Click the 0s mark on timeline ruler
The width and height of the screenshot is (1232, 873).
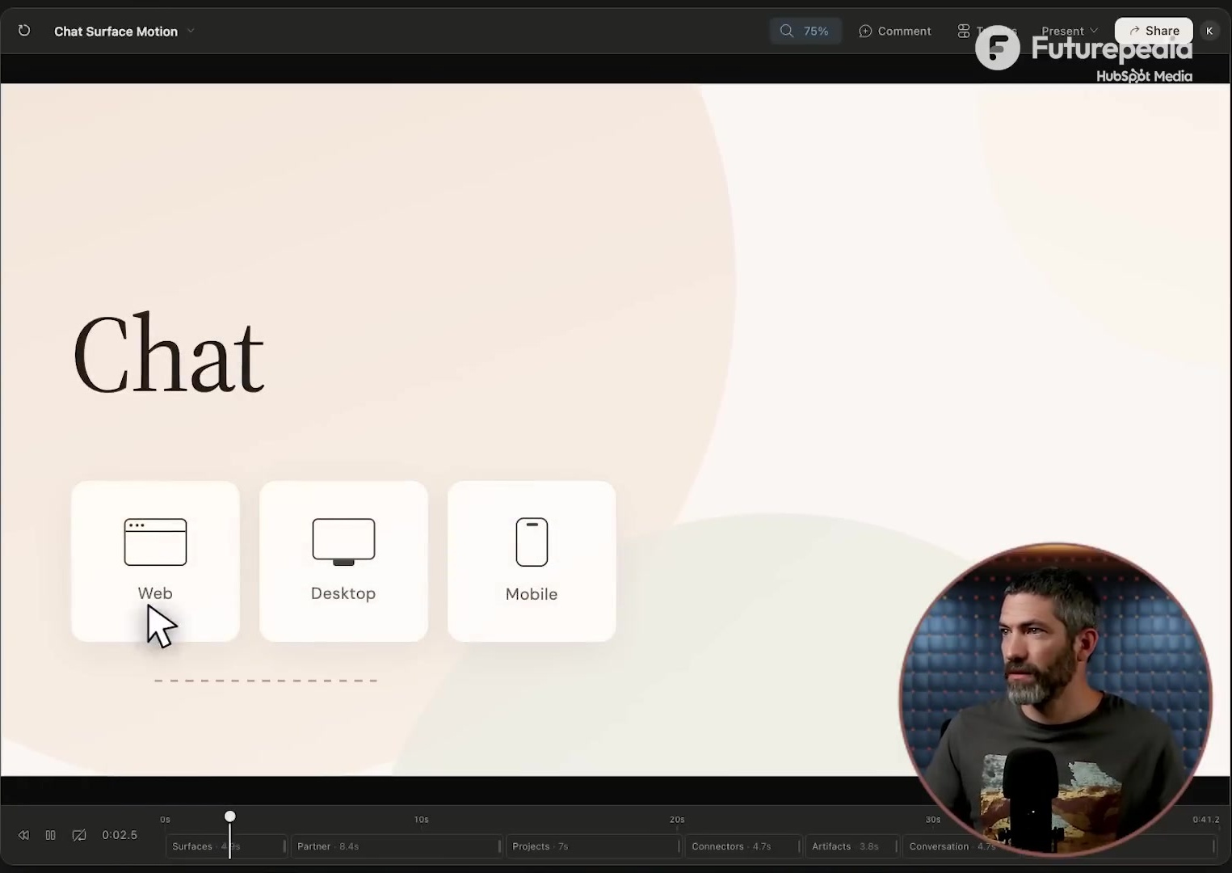166,820
